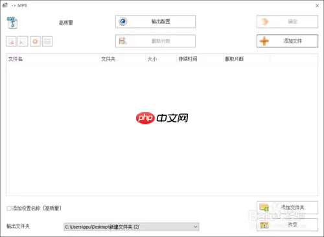Toggle the 添加设置名称 [高质量] checkbox
The height and width of the screenshot is (237, 324).
tap(9, 209)
